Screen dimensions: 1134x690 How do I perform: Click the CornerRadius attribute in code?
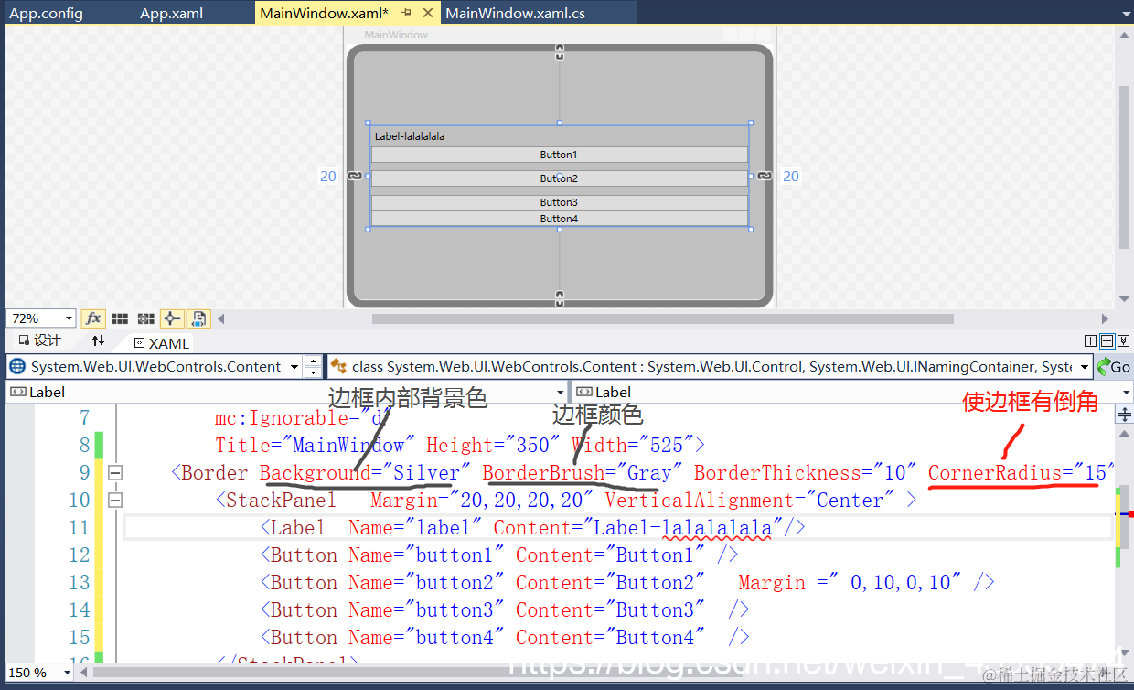pyautogui.click(x=995, y=473)
